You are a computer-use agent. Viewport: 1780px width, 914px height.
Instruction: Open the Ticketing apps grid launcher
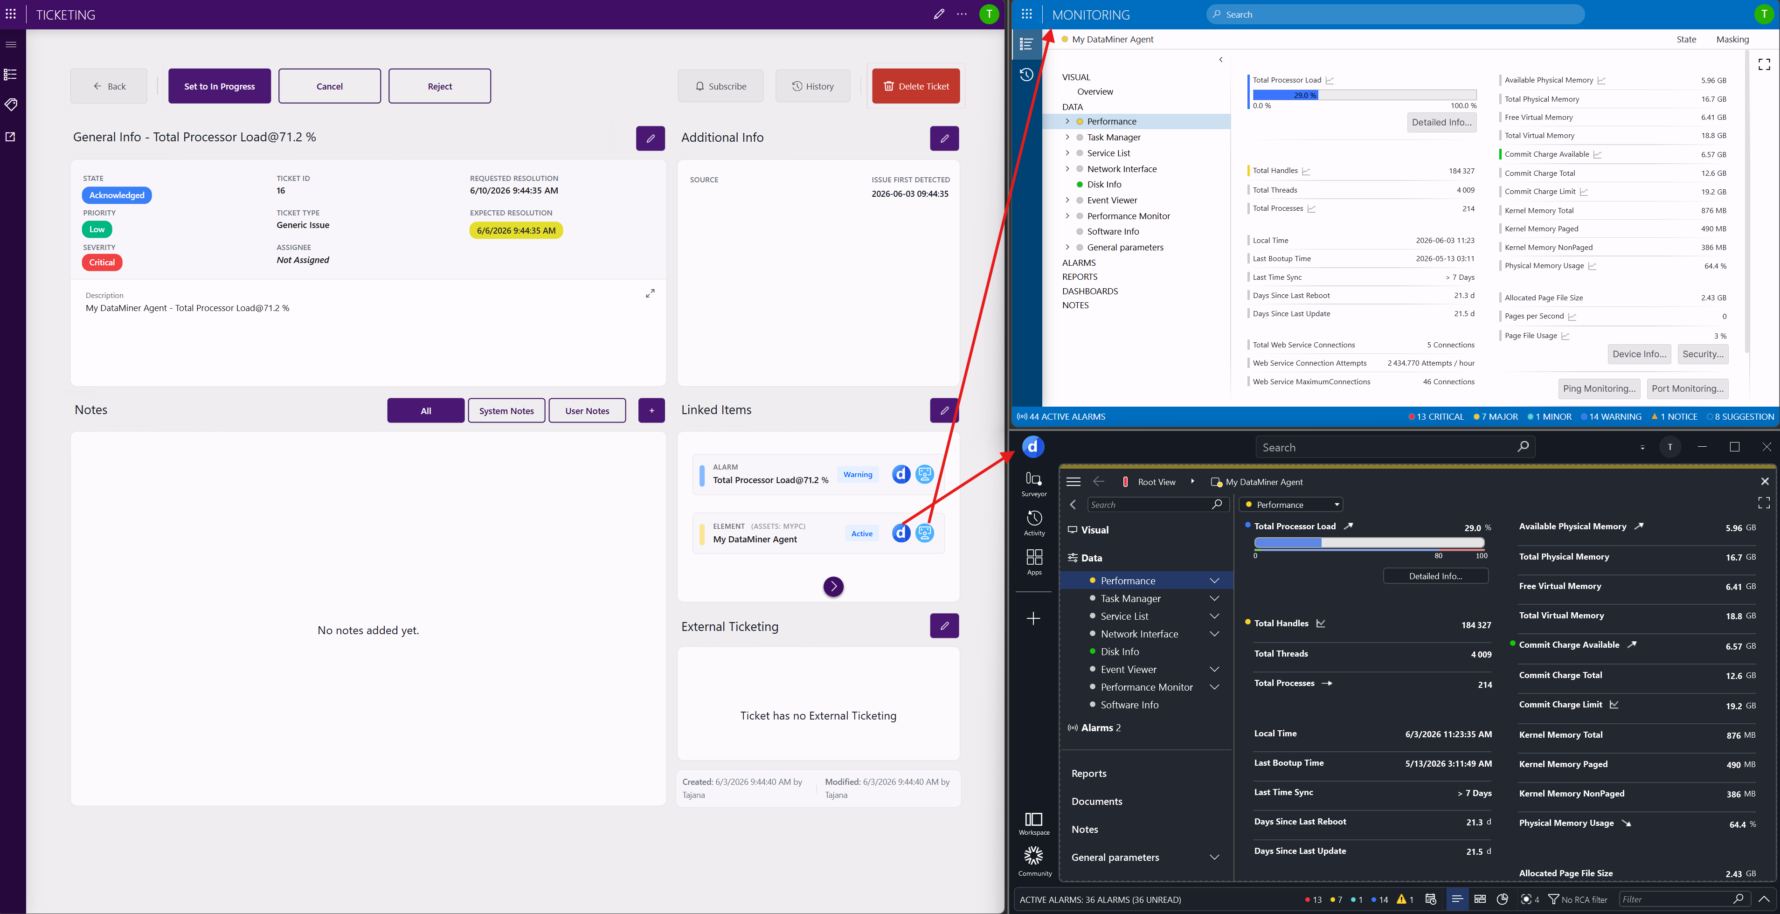click(11, 14)
